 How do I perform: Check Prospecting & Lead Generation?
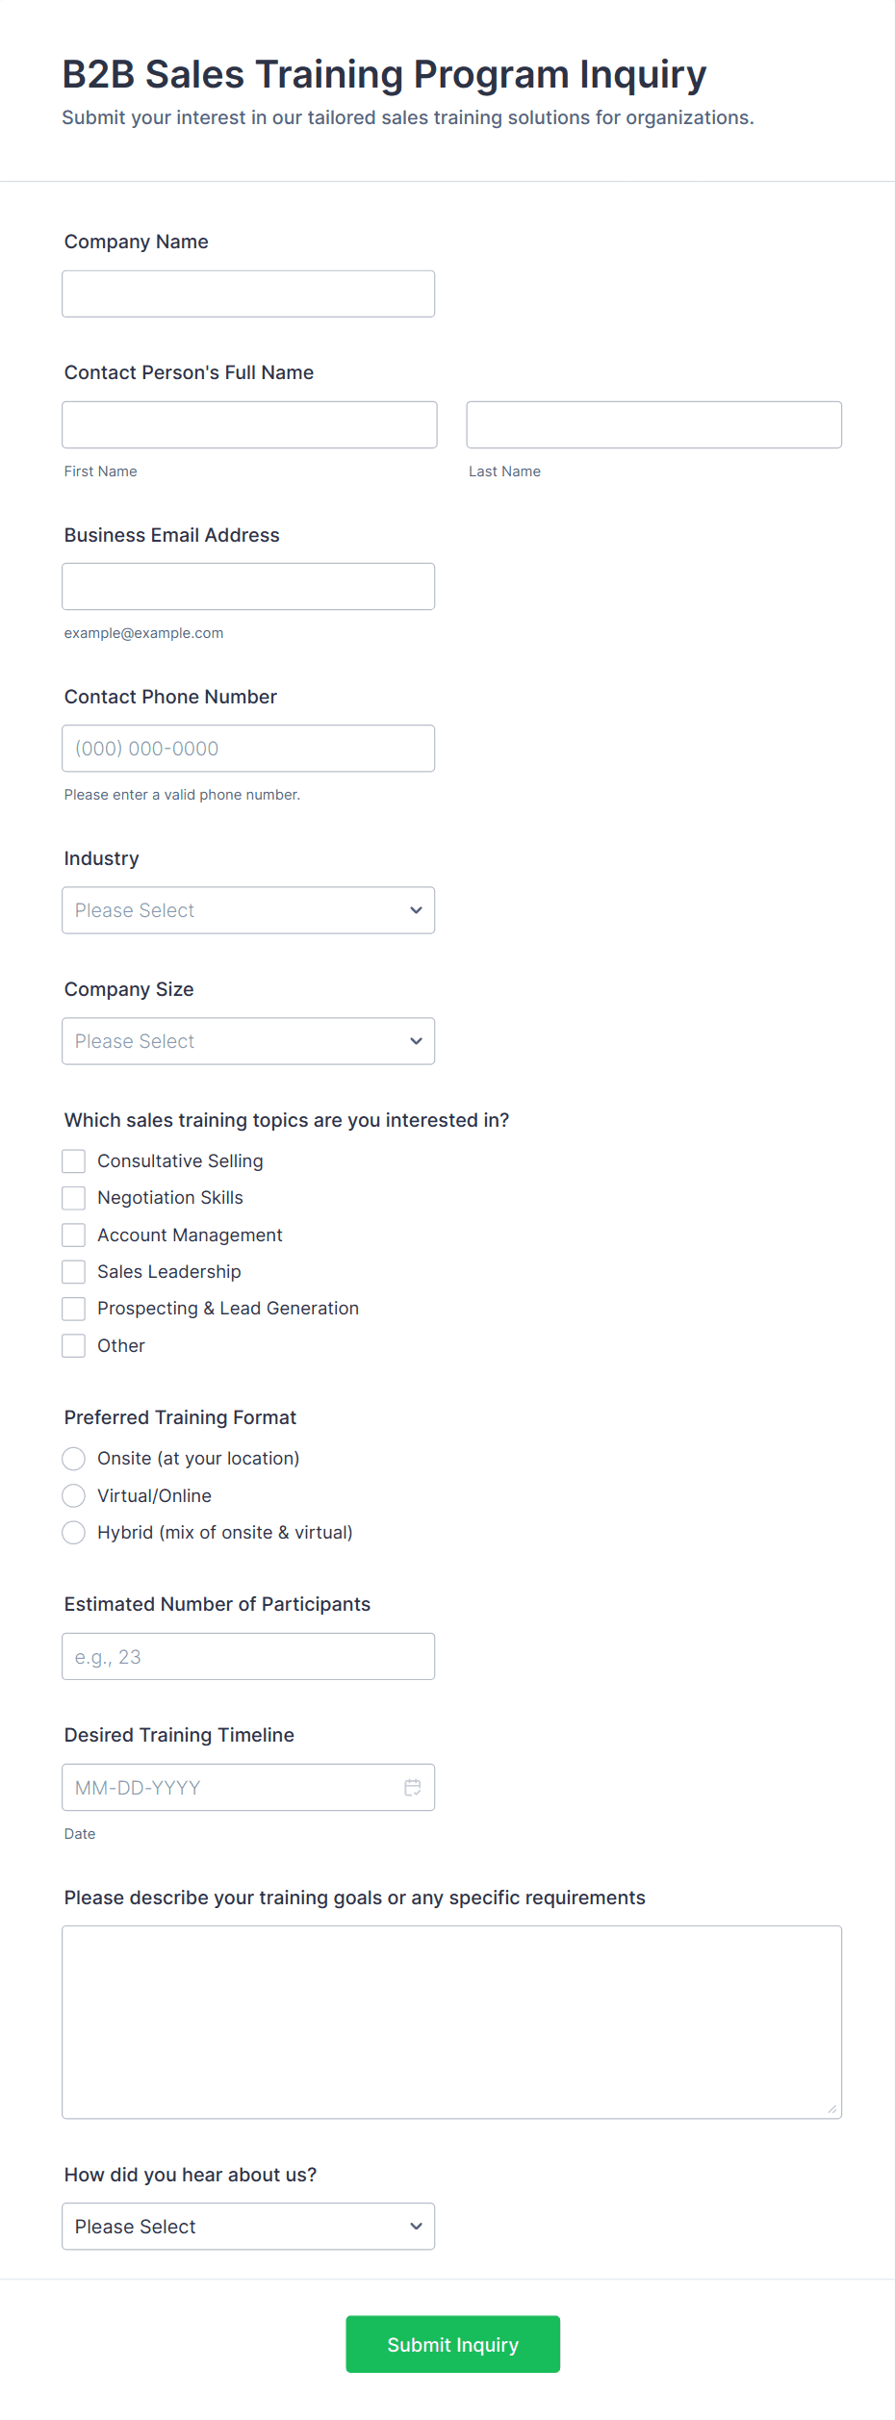74,1309
